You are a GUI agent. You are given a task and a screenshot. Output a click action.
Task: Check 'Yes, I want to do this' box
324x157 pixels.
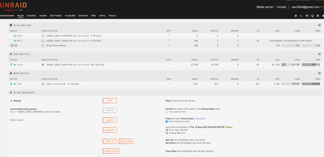click(167, 112)
